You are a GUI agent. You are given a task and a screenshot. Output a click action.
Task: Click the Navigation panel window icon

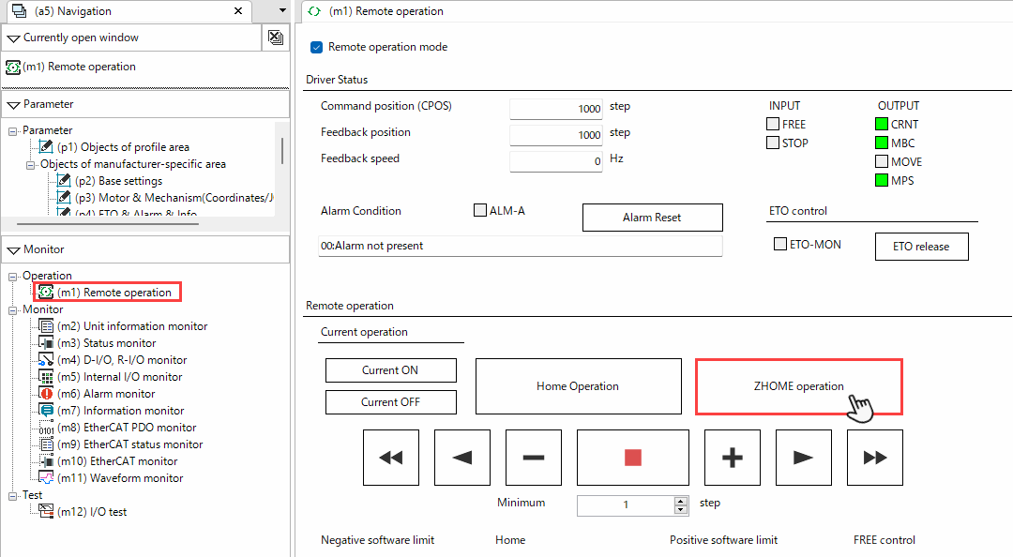pos(20,11)
